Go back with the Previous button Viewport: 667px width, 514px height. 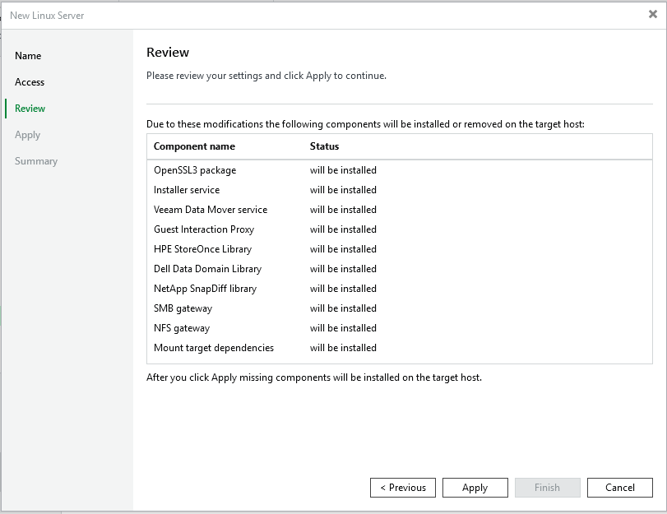tap(403, 488)
